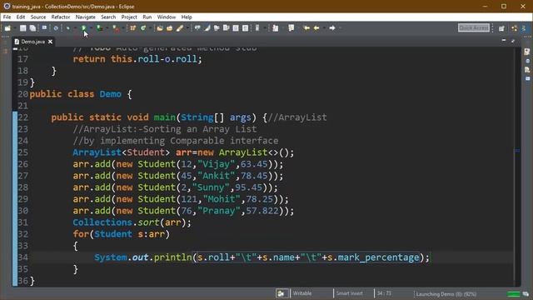Open the Help menu

coord(187,17)
